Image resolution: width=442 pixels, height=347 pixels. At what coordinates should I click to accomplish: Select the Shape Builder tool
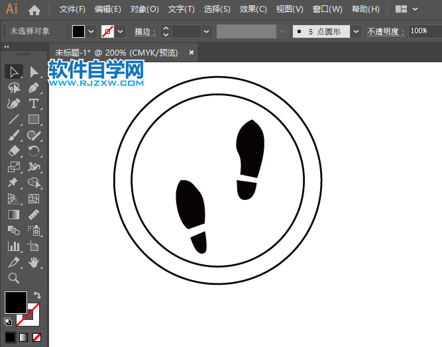34,183
